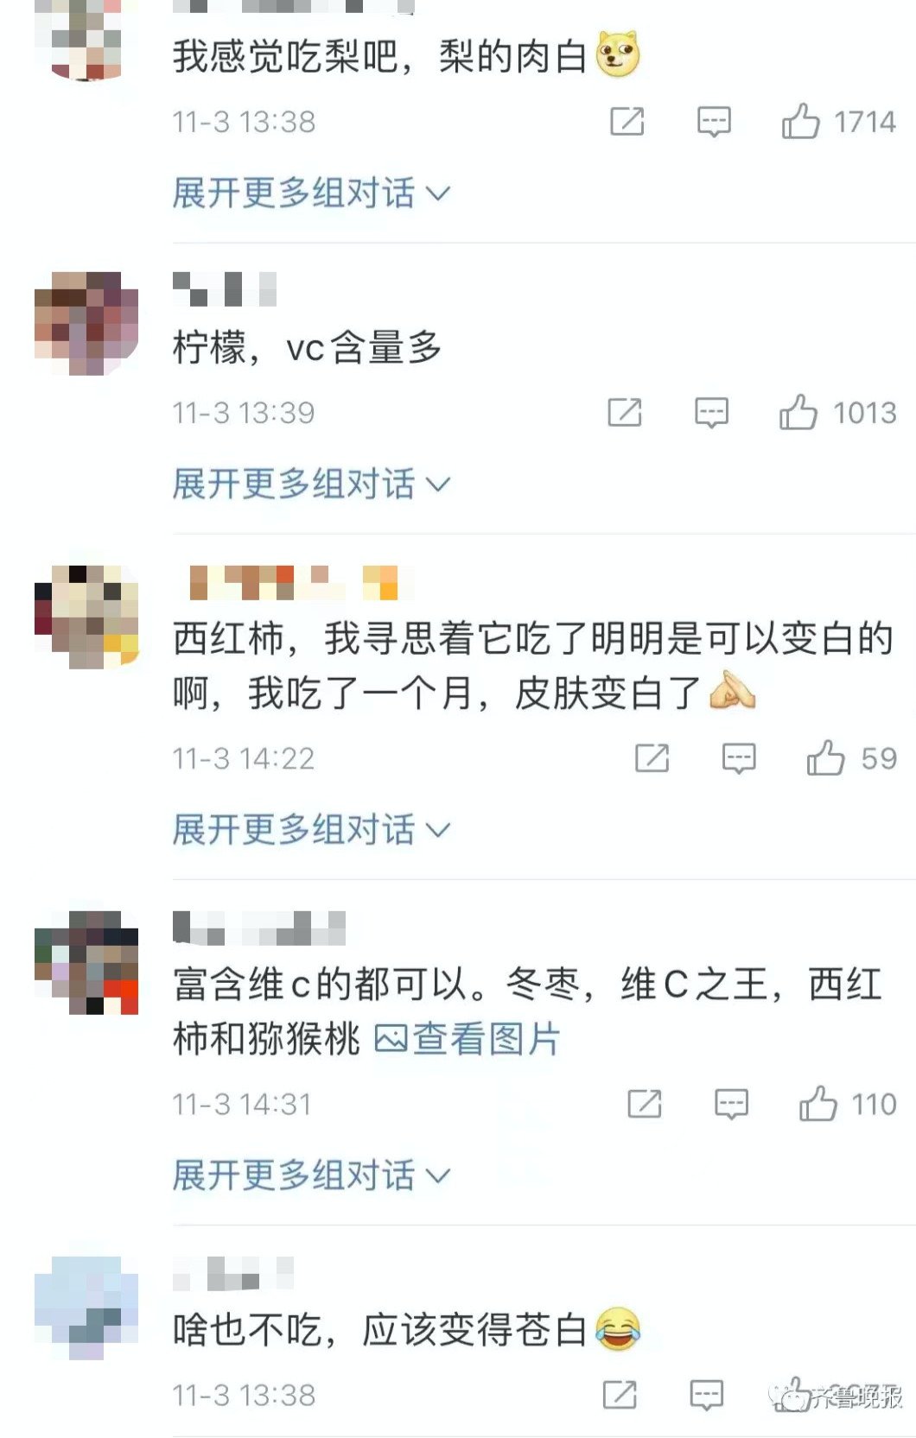This screenshot has height=1438, width=916.
Task: Reply to the tomato comment
Action: (739, 759)
